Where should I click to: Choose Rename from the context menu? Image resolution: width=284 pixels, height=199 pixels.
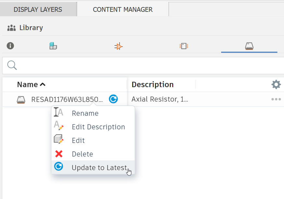point(85,113)
